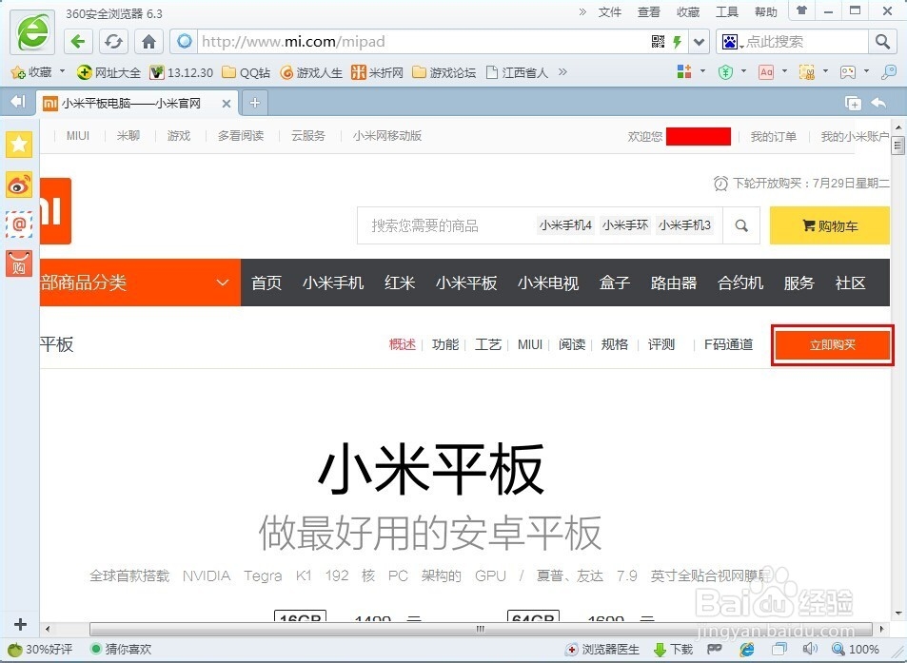The width and height of the screenshot is (907, 663).
Task: Open 游戏论坛 bookmark folder
Action: (444, 72)
